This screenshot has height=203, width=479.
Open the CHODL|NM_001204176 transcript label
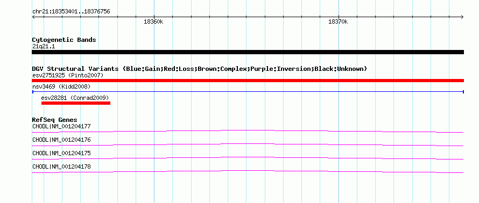click(61, 140)
